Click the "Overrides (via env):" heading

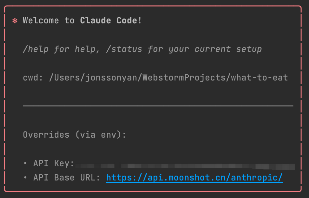pyautogui.click(x=74, y=135)
